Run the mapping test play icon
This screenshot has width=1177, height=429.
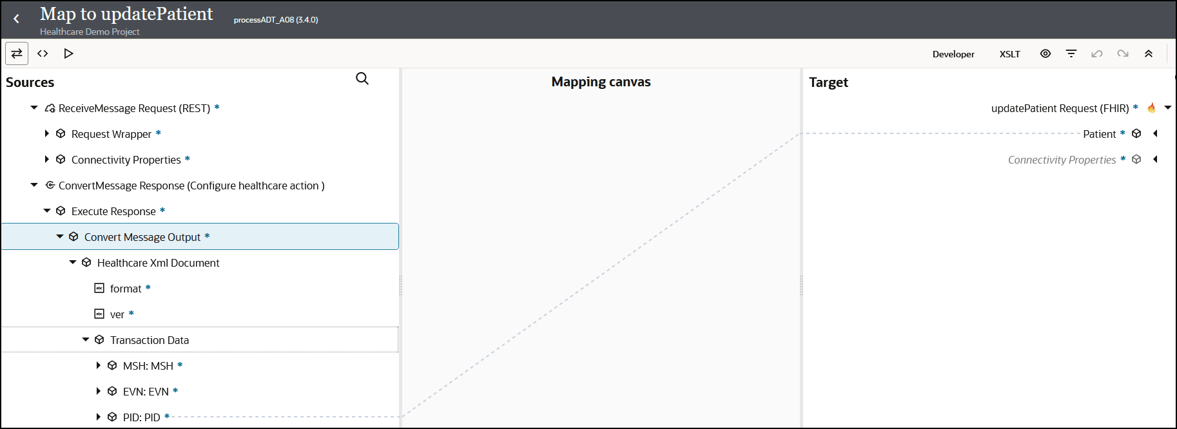coord(68,53)
